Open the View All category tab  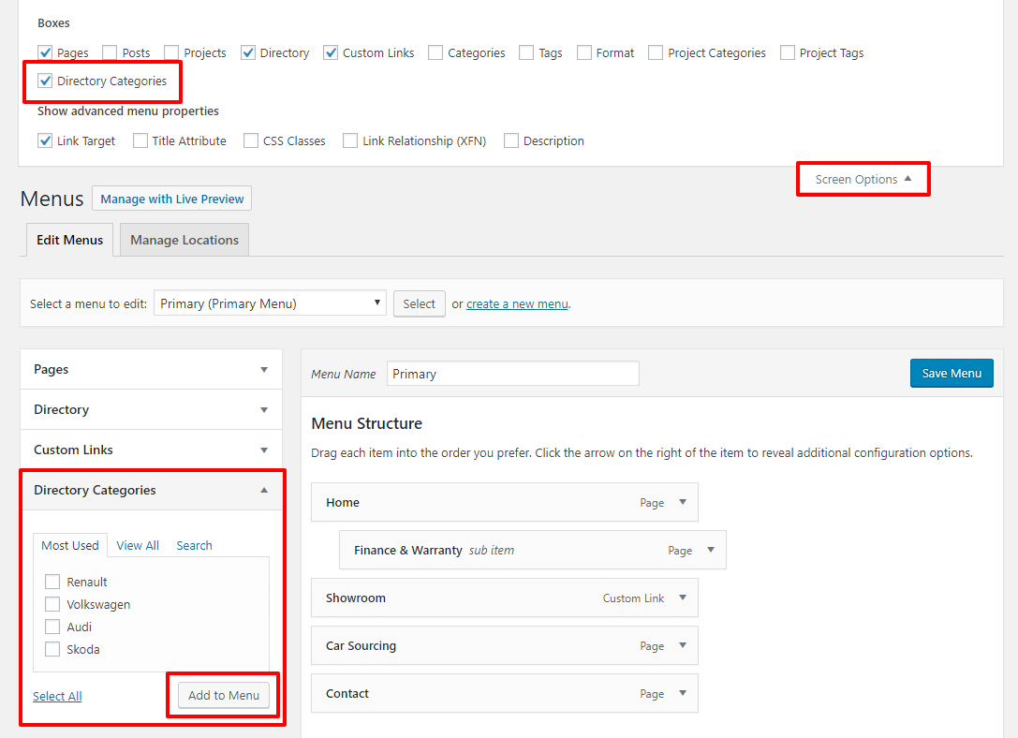coord(138,545)
